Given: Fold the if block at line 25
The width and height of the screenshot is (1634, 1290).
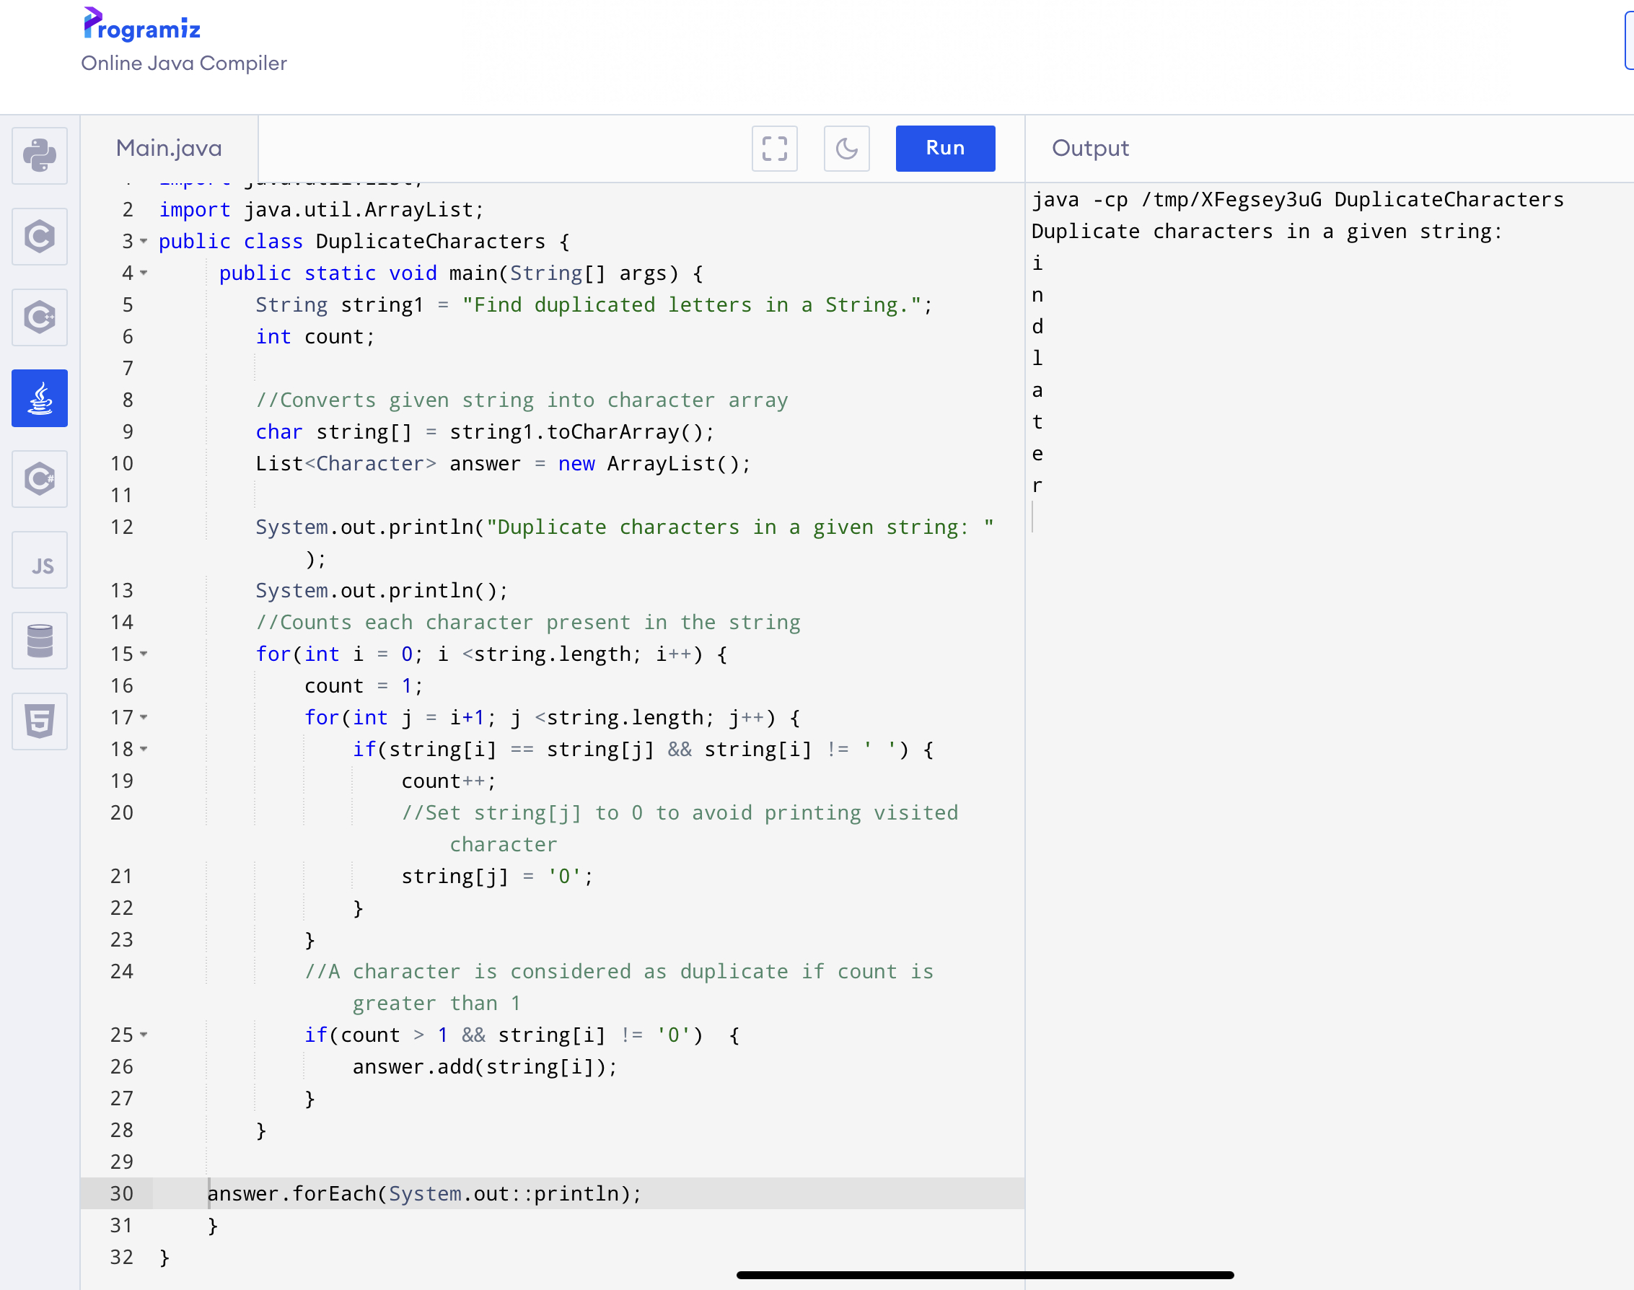Looking at the screenshot, I should 144,1035.
